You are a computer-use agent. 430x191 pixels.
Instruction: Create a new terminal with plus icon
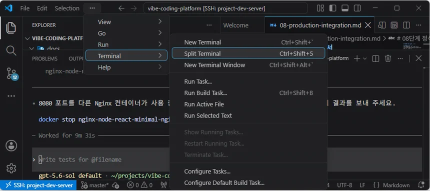(357, 58)
